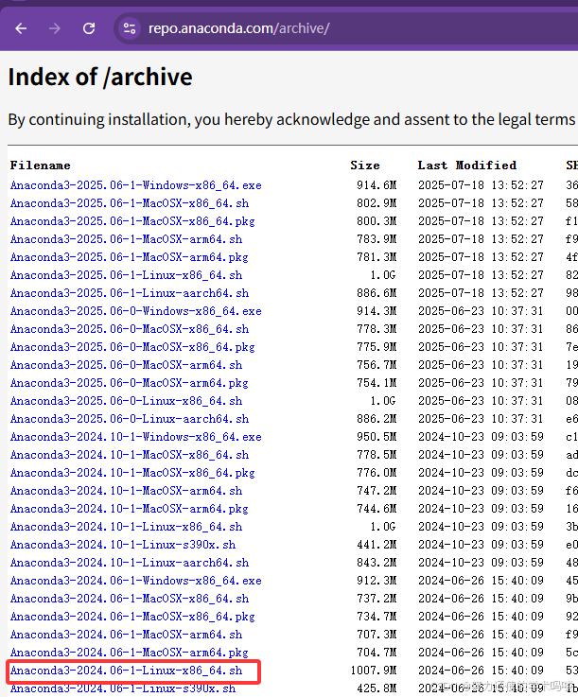Download Anaconda3-2024.10-1-Linux-x86_64.sh
Screen dimensions: 578x697
(x=126, y=527)
